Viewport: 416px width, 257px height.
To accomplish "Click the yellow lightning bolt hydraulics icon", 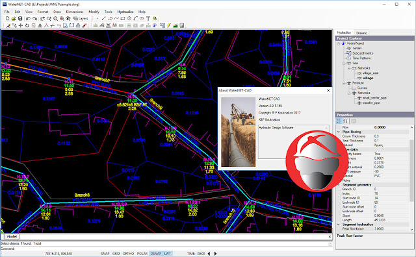I will point(169,26).
